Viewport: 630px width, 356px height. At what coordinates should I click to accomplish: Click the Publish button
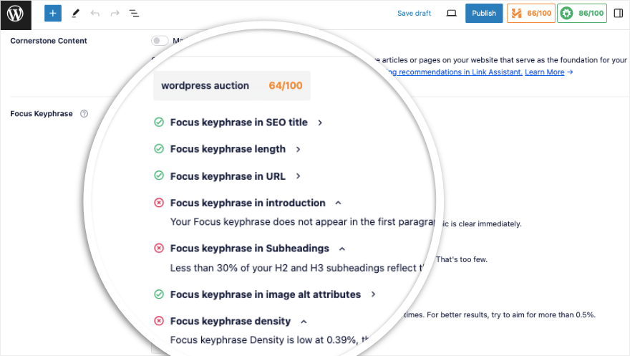[x=484, y=14]
